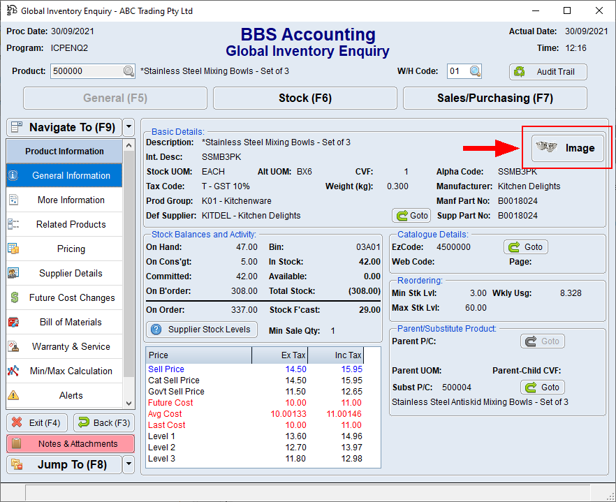
Task: Click the Future Cost Changes dollar icon
Action: click(13, 297)
